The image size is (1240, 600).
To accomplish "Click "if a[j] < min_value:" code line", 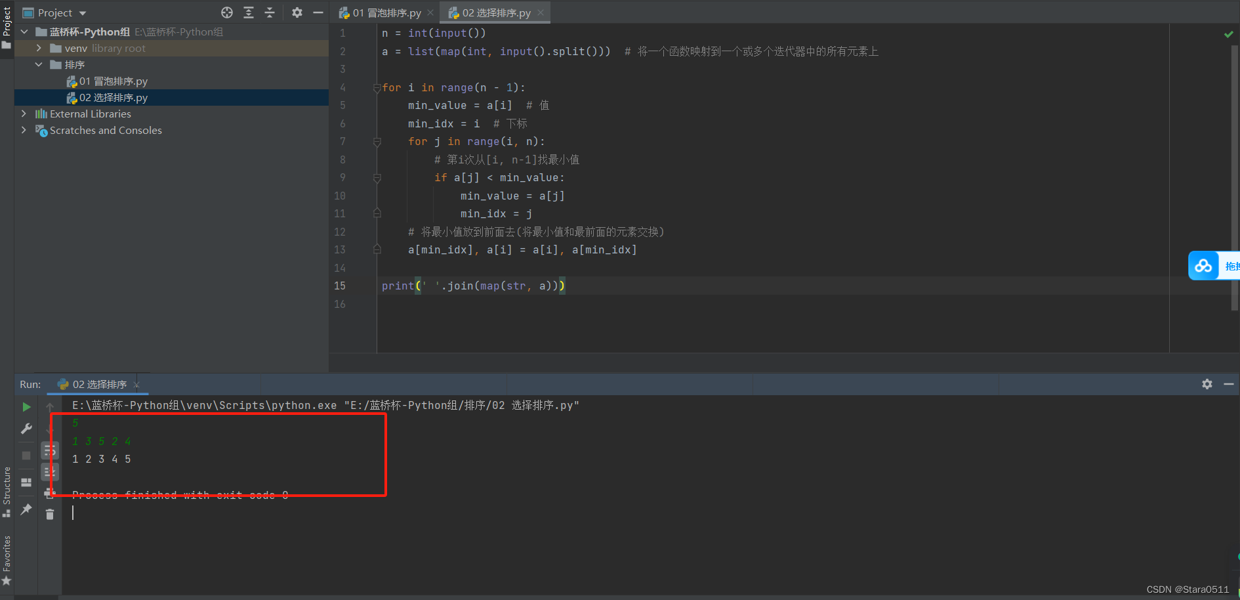I will click(x=499, y=178).
